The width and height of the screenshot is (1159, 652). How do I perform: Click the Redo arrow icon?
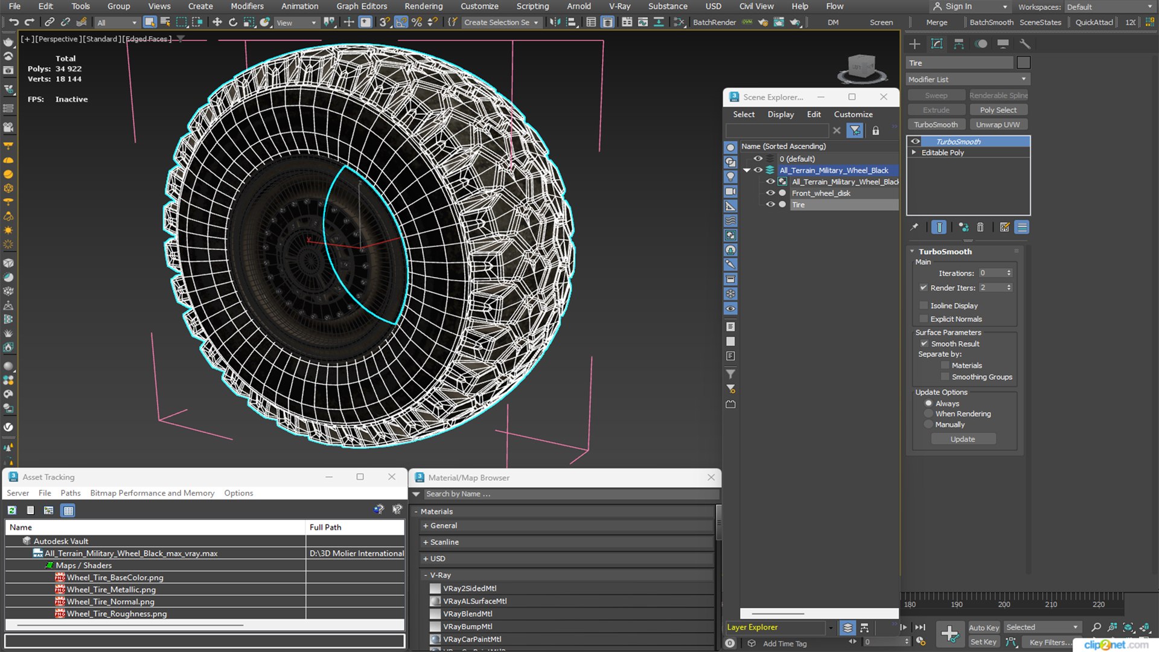29,22
